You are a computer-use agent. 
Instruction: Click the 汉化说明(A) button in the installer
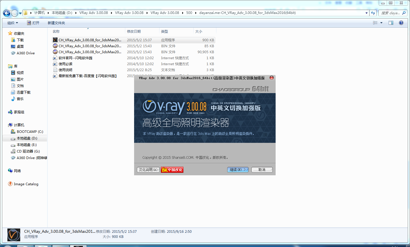[148, 170]
